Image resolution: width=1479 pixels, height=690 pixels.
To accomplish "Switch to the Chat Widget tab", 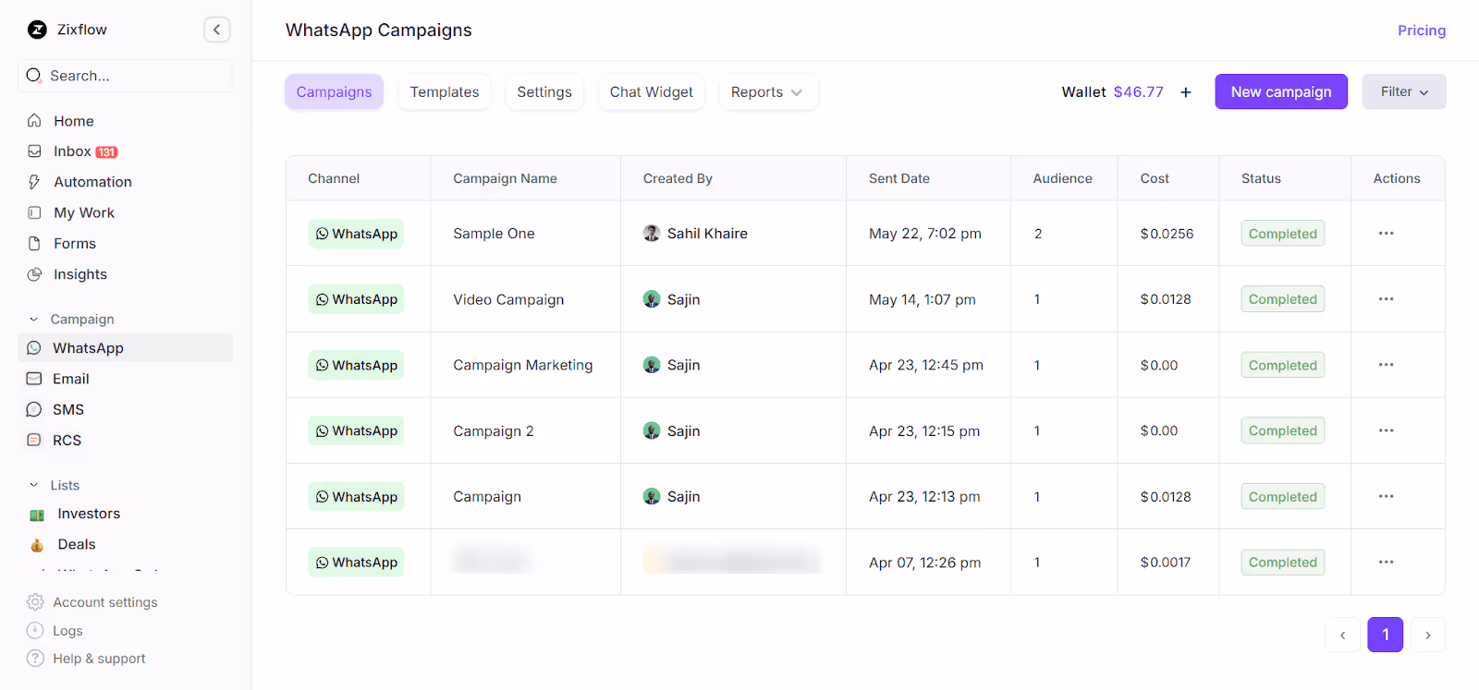I will (x=652, y=92).
